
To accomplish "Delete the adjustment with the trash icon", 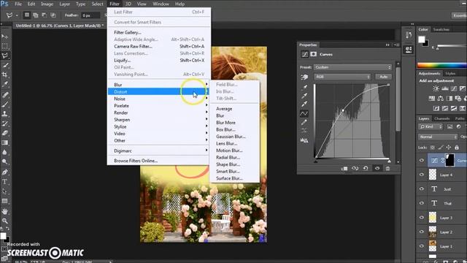I will [387, 169].
